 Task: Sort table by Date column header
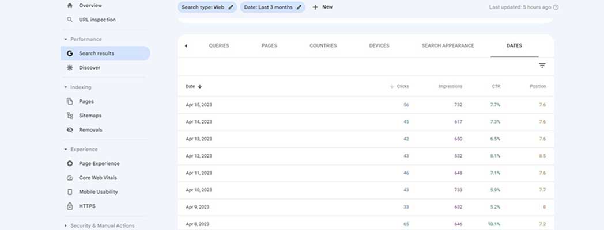click(x=193, y=86)
